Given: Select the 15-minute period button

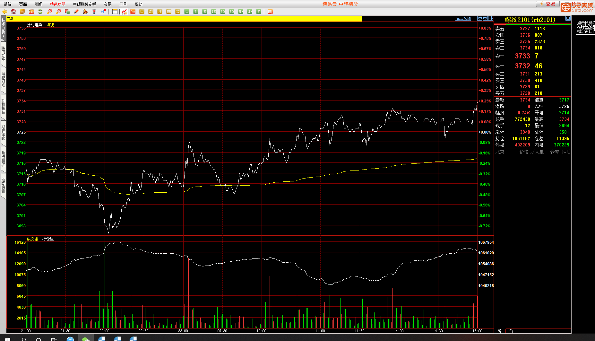Looking at the screenshot, I should pos(214,12).
